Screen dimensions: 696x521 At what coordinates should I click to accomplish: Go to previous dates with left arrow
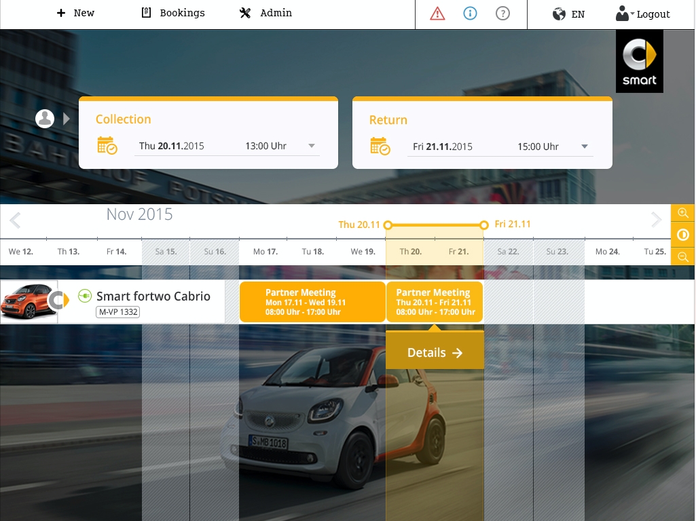click(x=15, y=220)
